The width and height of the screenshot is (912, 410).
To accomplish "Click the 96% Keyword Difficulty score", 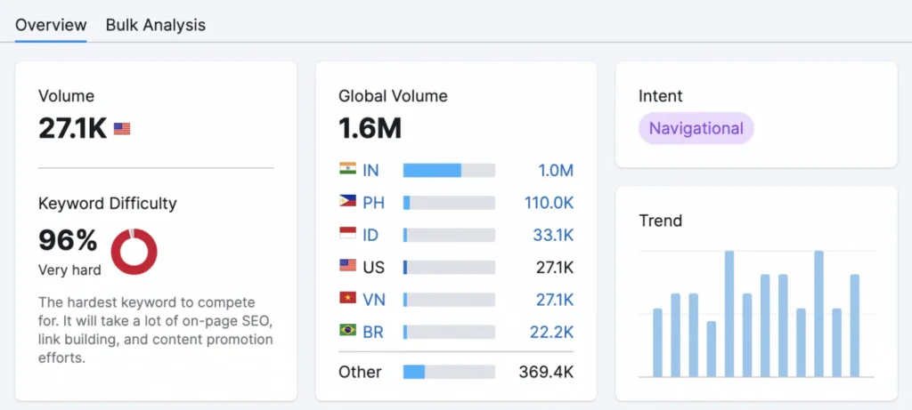I will pos(68,240).
